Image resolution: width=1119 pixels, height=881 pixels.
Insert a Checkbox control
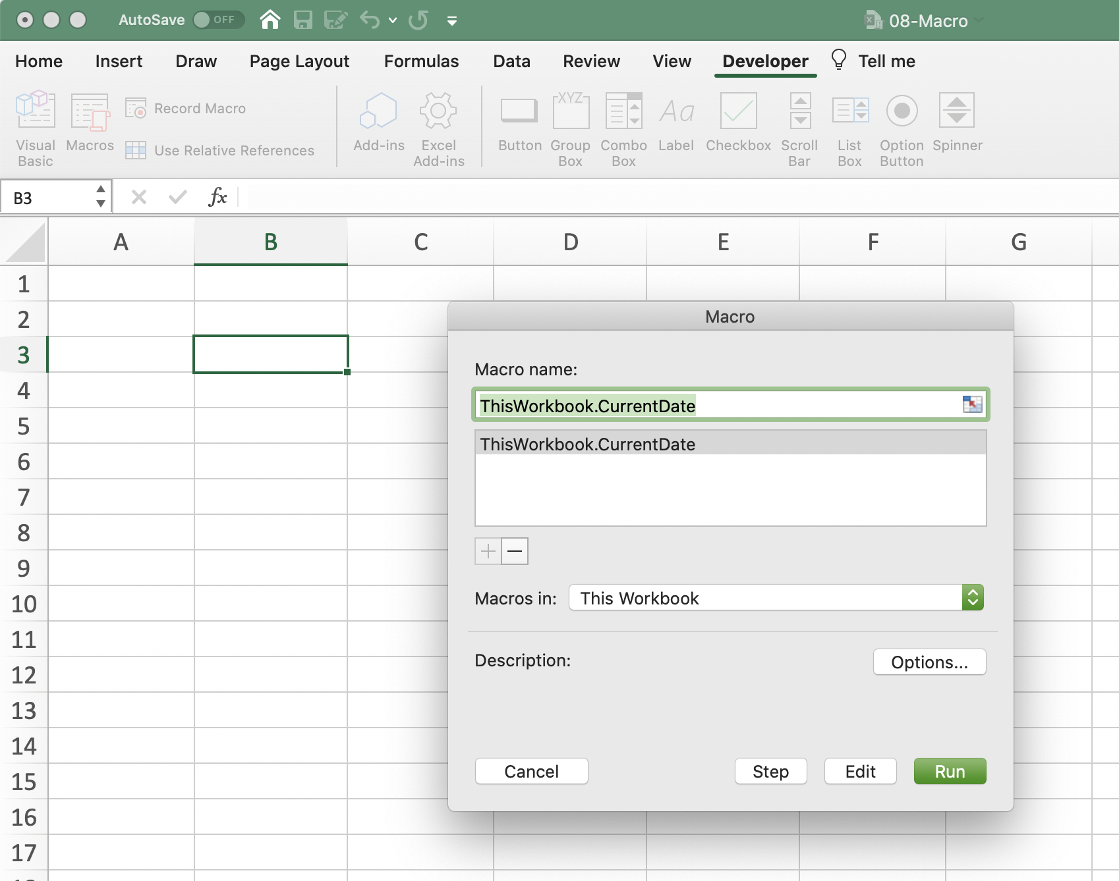(738, 122)
